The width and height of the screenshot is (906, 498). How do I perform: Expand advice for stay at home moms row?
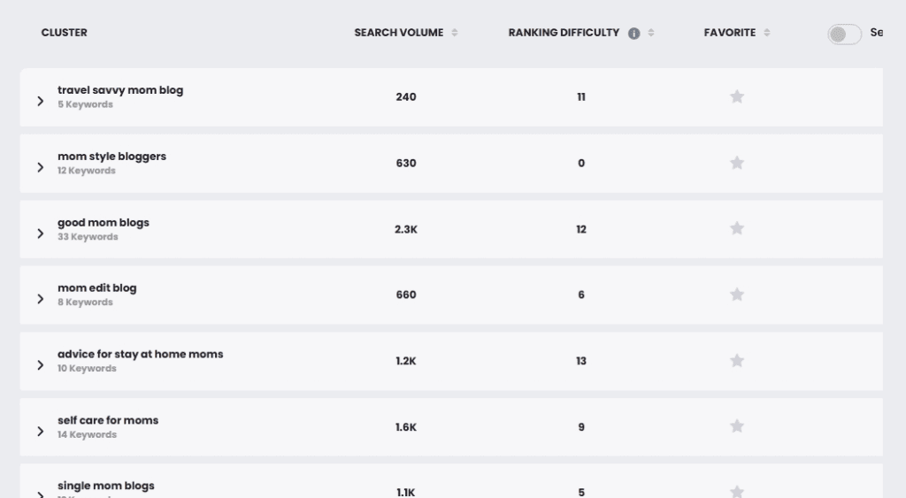40,365
